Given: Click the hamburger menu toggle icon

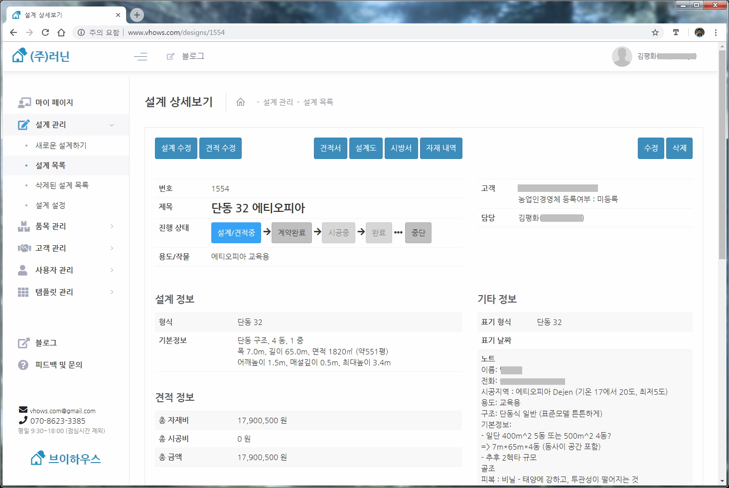Looking at the screenshot, I should coord(141,56).
